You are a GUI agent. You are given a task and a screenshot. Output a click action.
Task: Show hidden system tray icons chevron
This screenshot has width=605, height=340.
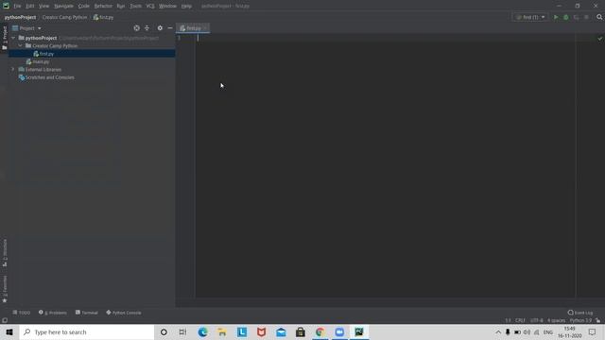(498, 331)
